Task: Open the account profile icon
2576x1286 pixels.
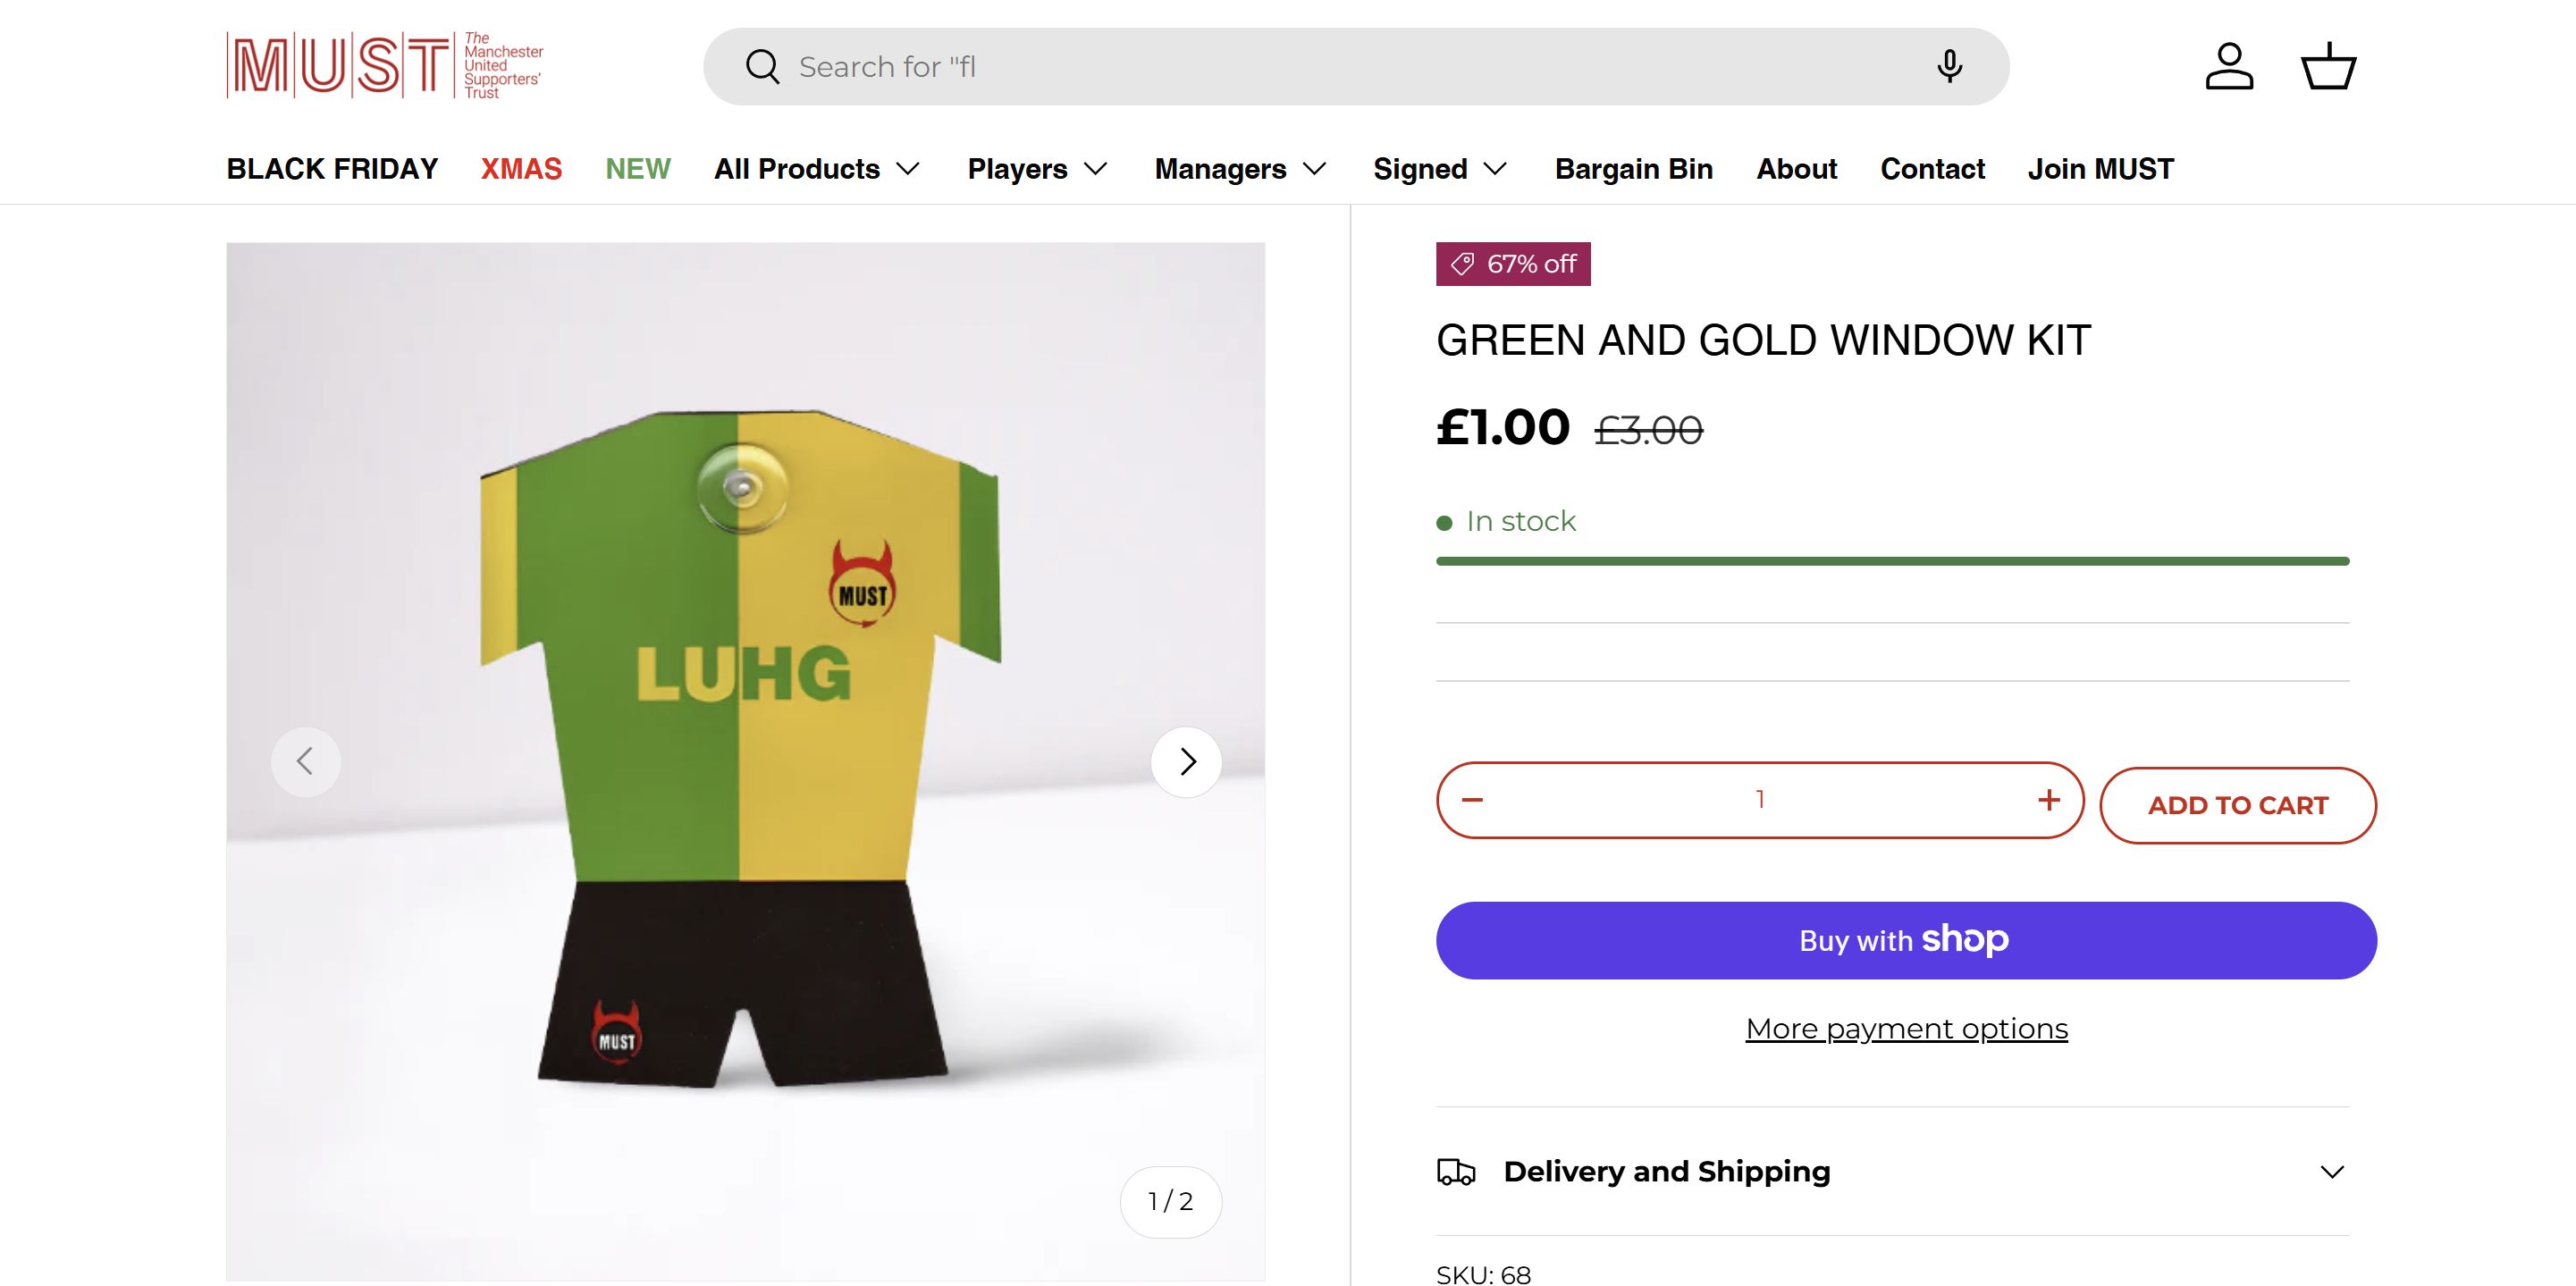Action: tap(2229, 67)
